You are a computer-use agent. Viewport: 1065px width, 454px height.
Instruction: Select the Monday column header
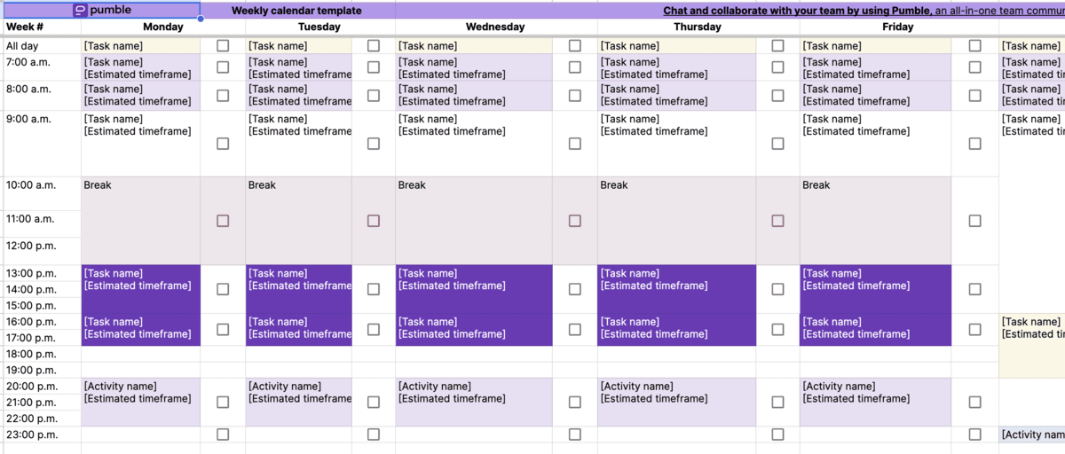click(x=163, y=27)
